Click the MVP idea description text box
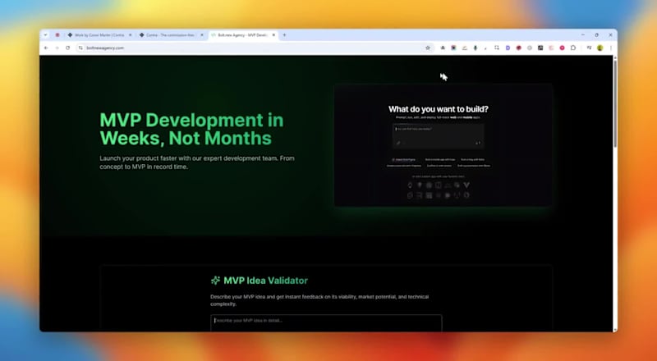Viewport: 657px width, 361px height. coord(326,323)
